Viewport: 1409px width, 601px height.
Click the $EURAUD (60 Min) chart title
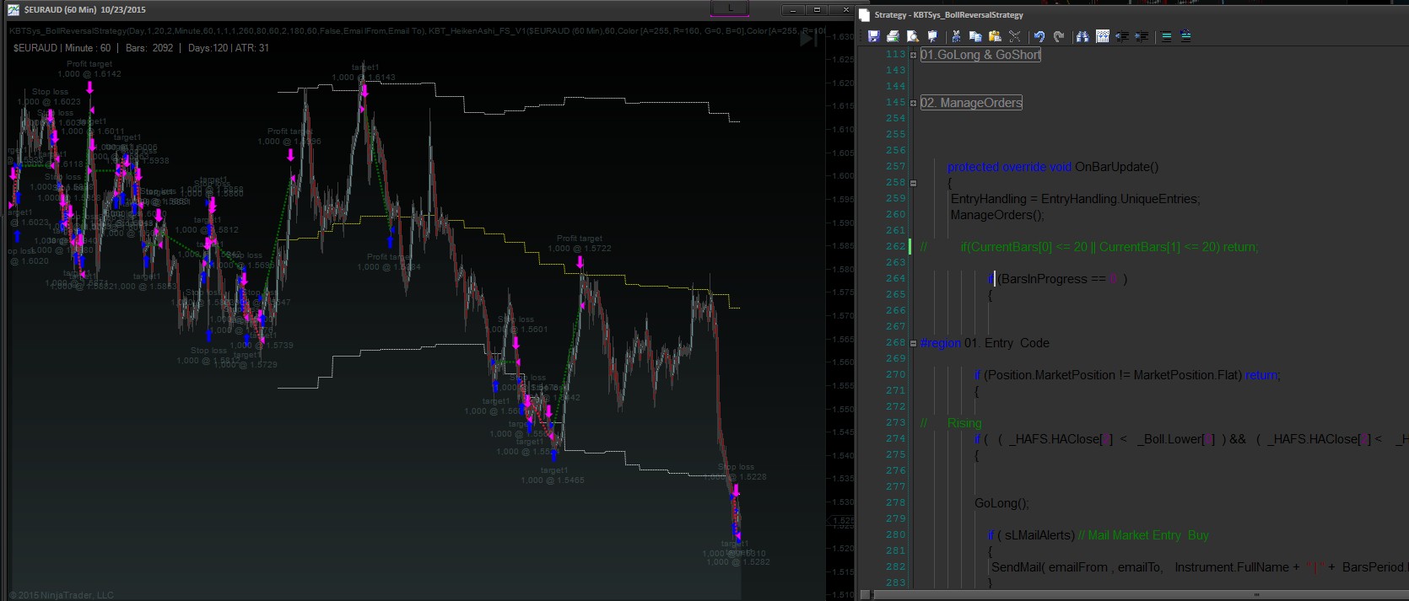84,9
